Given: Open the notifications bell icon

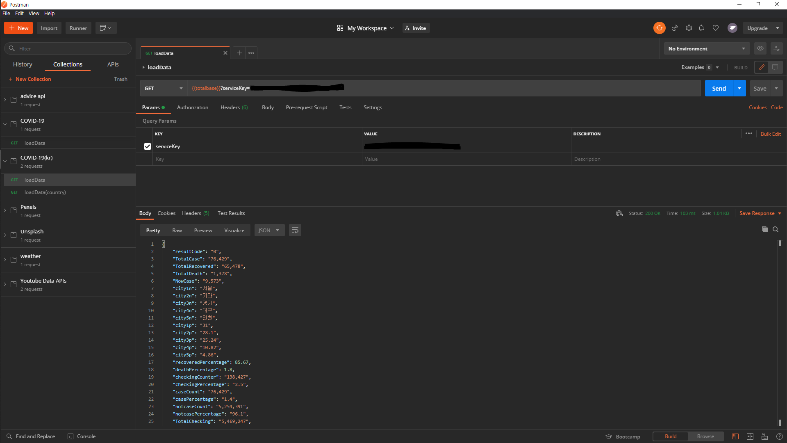Looking at the screenshot, I should (x=701, y=28).
